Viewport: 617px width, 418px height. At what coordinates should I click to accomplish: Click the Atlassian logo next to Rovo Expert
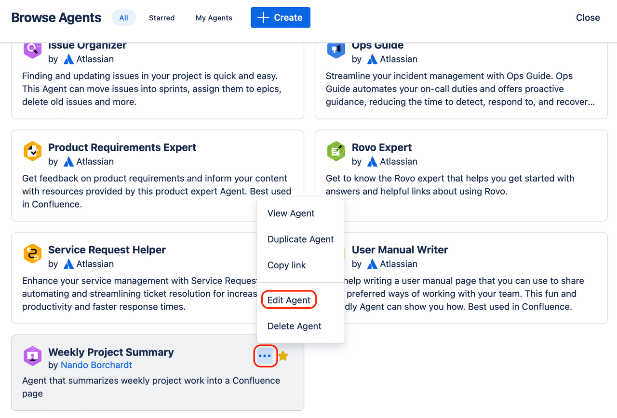pos(373,161)
